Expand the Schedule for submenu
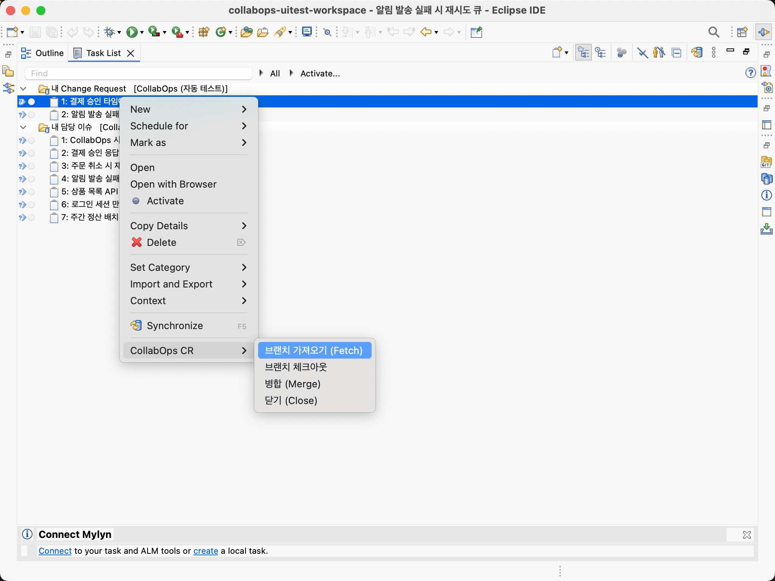 [x=189, y=126]
